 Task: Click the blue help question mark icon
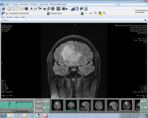(145, 20)
